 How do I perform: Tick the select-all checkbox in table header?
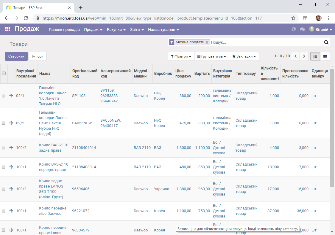[x=4, y=74]
